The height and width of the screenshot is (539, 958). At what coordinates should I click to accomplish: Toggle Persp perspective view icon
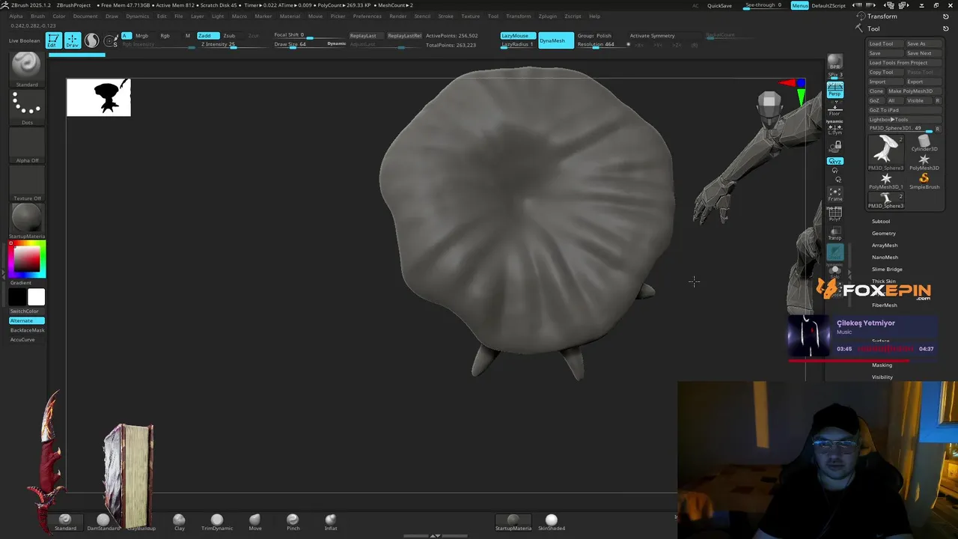click(x=835, y=90)
